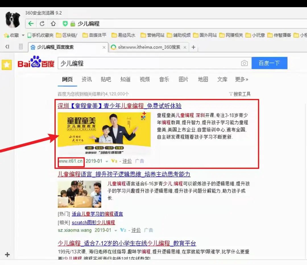Image resolution: width=307 pixels, height=265 pixels.
Task: Click 评价 in the sz.xiaoma.wang result
Action: [x=136, y=230]
